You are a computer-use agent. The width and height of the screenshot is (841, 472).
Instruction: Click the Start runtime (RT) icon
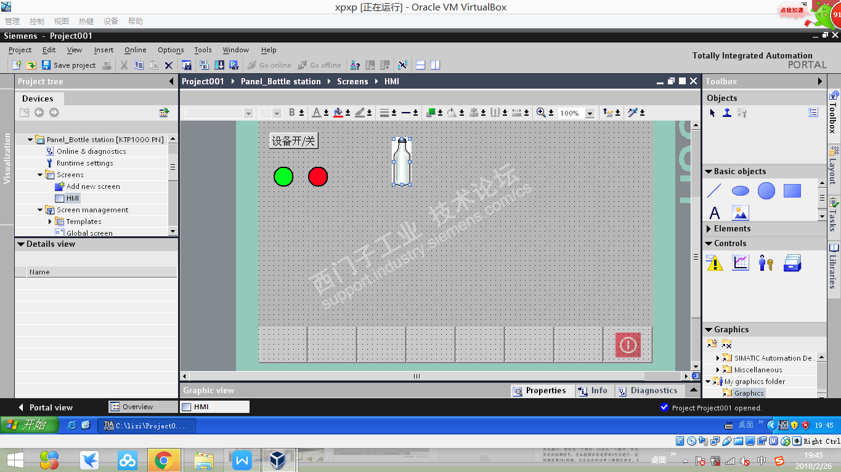pos(234,65)
